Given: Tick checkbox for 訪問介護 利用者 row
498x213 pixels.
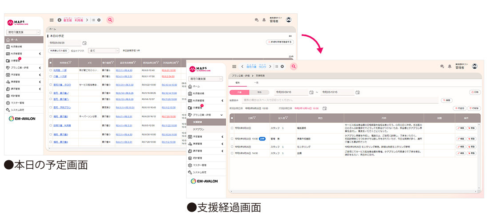Looking at the screenshot, I should coord(51,125).
